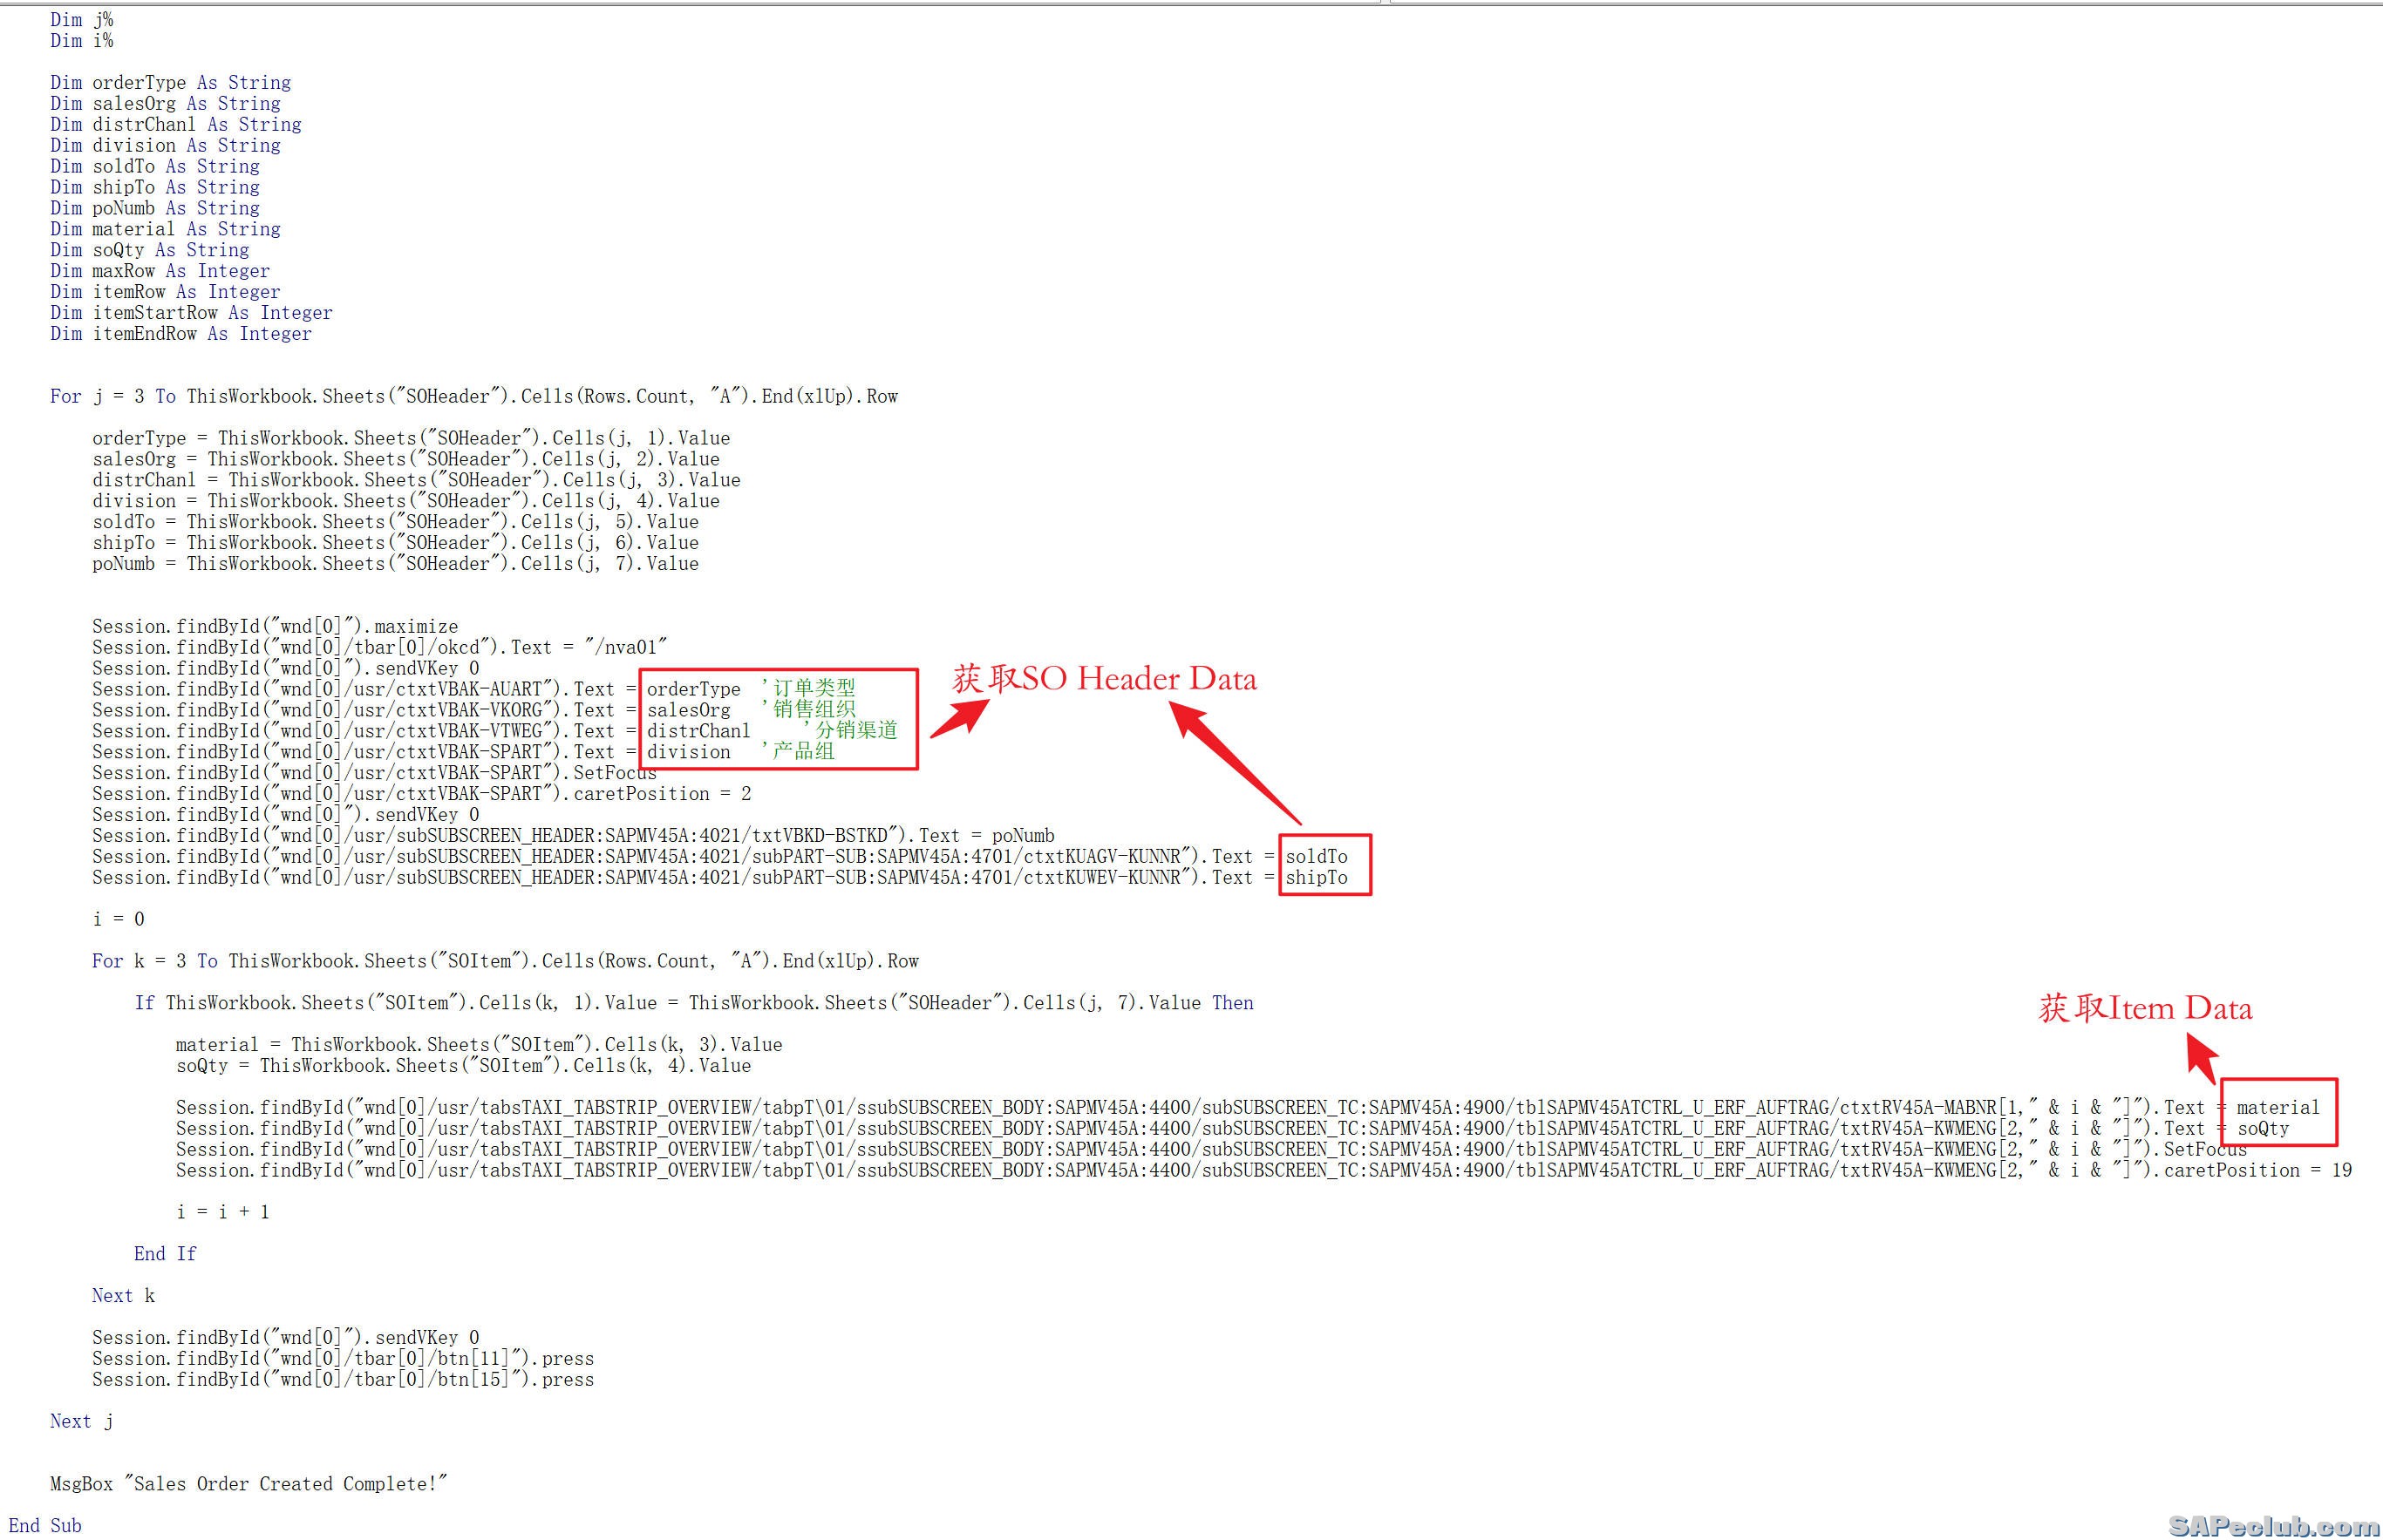Click 'shipTo = ThisWorkbook.Sheets' assignment line

pos(395,544)
